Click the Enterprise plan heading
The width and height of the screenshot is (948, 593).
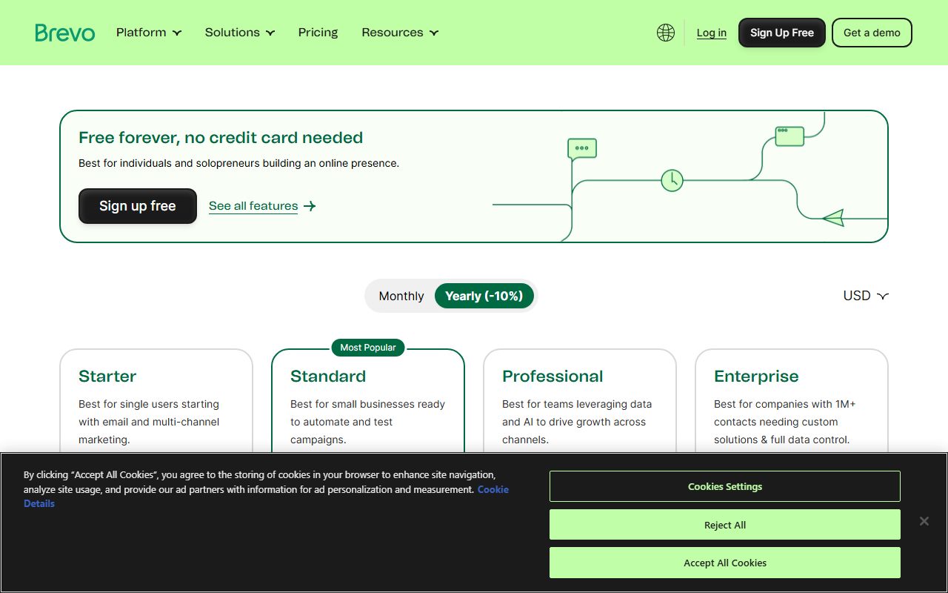(756, 376)
